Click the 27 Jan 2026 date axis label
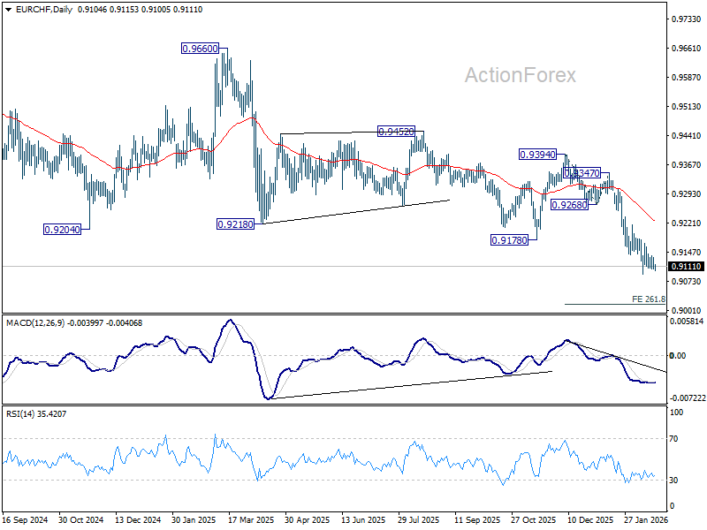Viewport: 707px width, 530px height. (646, 519)
